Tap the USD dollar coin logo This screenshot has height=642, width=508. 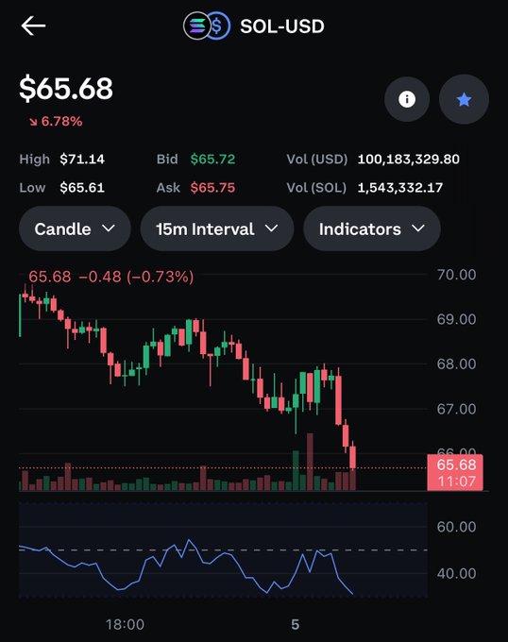click(218, 25)
